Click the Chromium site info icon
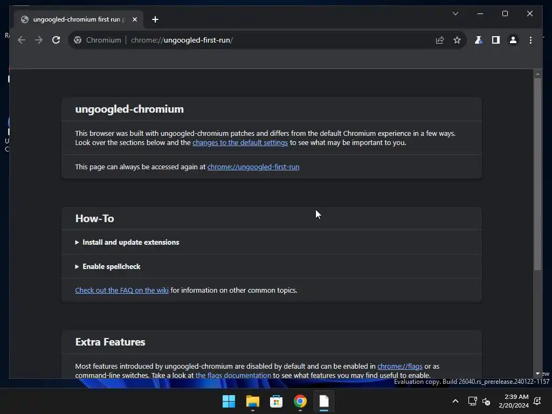The width and height of the screenshot is (552, 414). [x=78, y=40]
